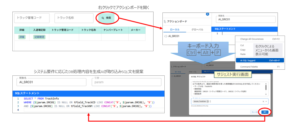Open the データベース dropdown arrow
The height and width of the screenshot is (130, 296).
266,102
